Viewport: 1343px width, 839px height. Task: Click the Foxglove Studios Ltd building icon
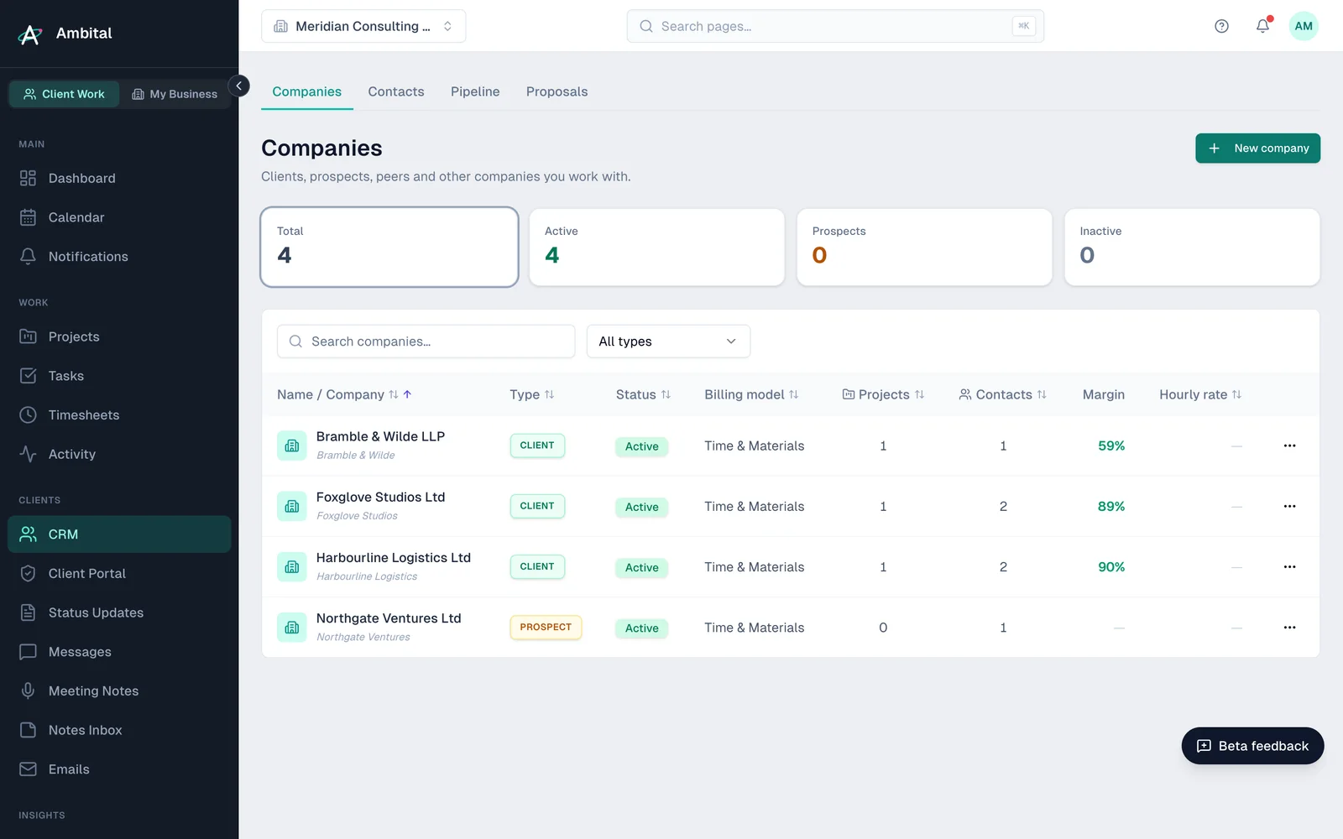click(x=292, y=506)
